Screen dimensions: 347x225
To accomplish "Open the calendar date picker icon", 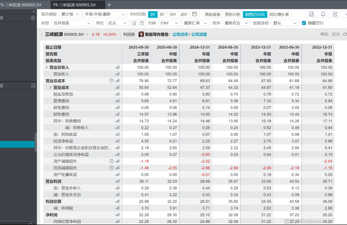I will tap(194, 14).
